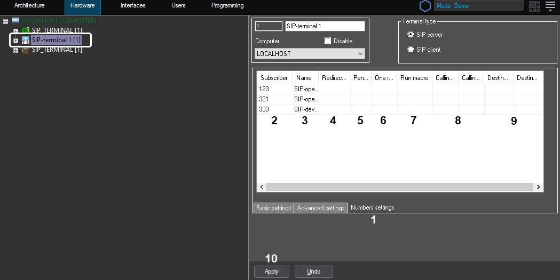560x280 pixels.
Task: Open the hamburger menu at top right
Action: (550, 6)
